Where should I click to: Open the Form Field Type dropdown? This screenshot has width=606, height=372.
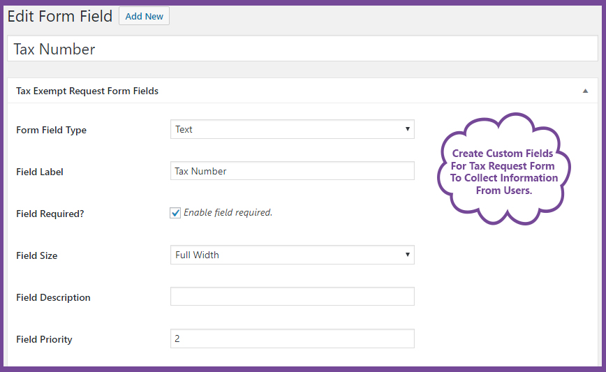point(292,129)
